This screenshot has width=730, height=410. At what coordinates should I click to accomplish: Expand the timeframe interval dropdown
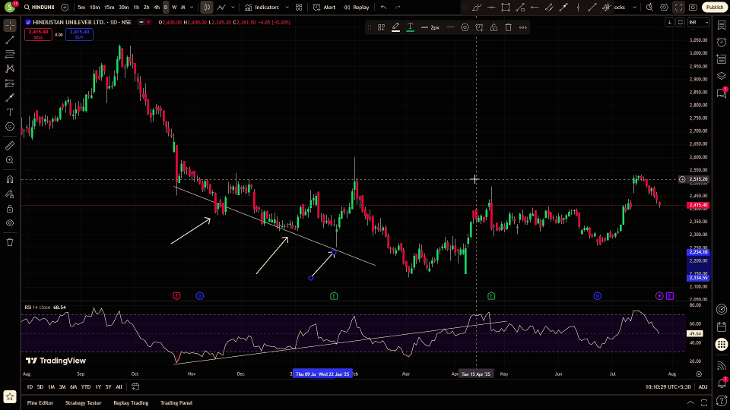click(x=192, y=8)
